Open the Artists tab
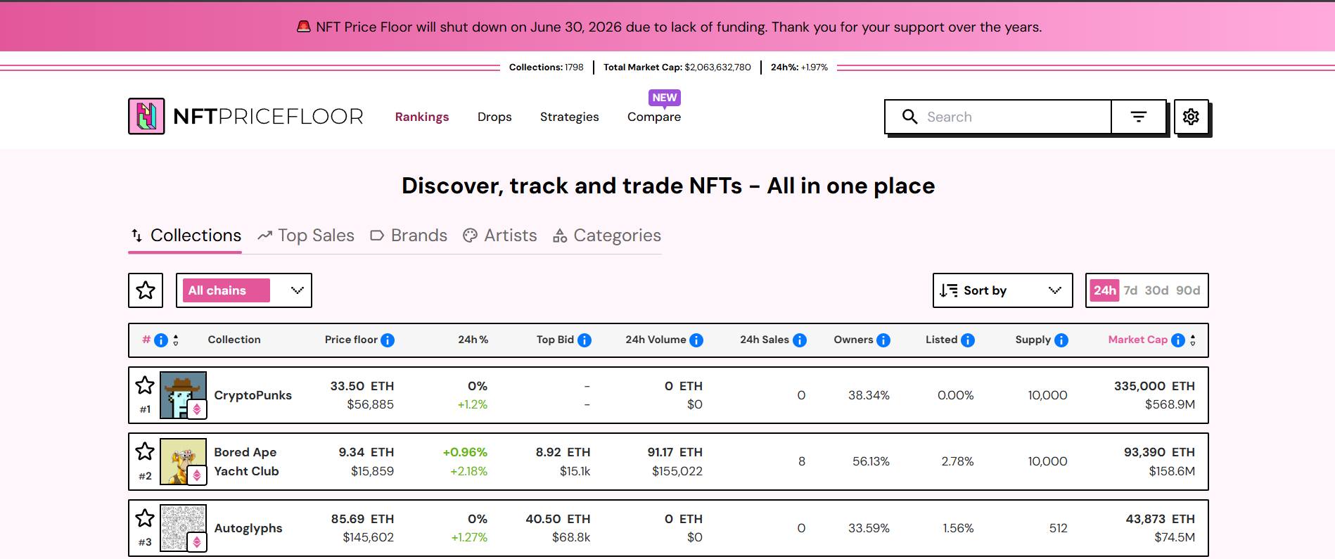Image resolution: width=1335 pixels, height=559 pixels. (x=500, y=236)
